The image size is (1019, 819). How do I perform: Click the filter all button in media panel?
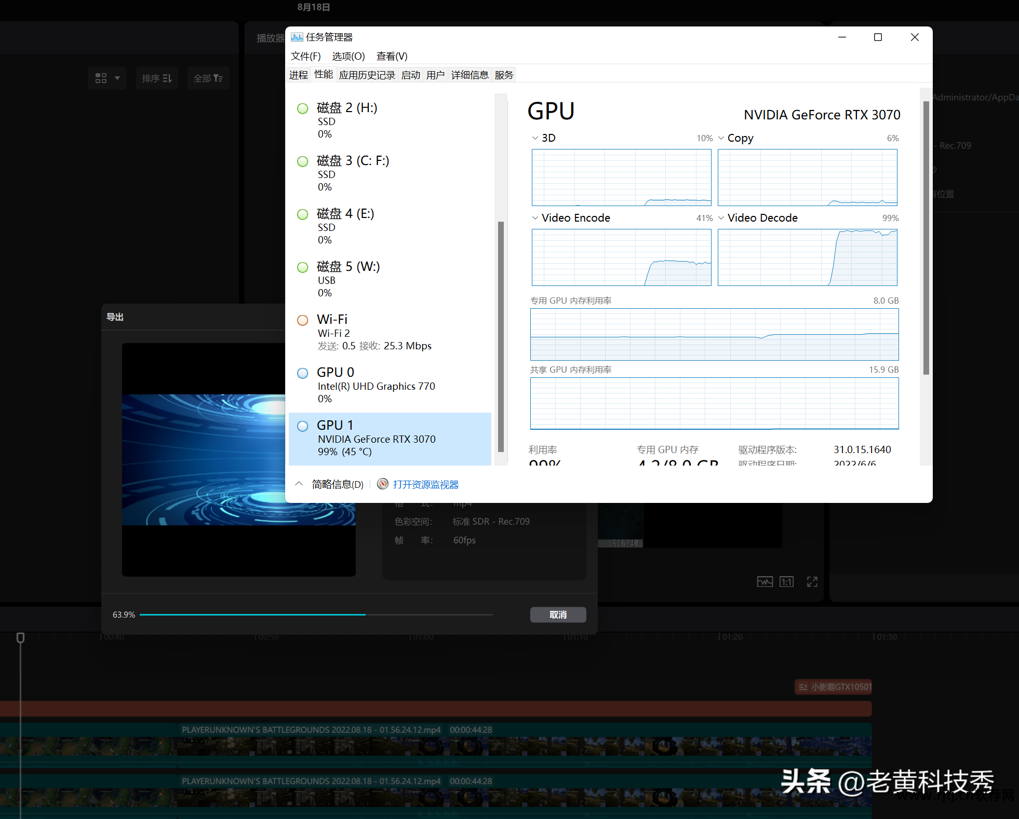(208, 78)
